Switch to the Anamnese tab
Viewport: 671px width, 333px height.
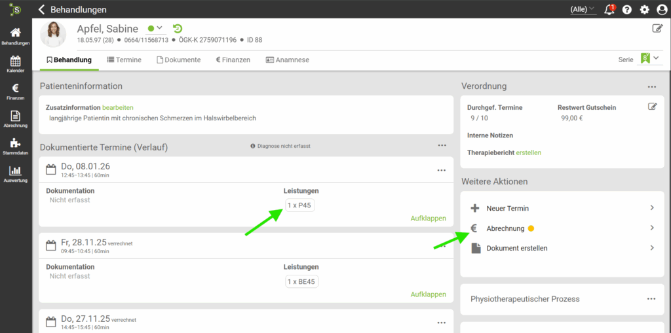[x=287, y=60]
